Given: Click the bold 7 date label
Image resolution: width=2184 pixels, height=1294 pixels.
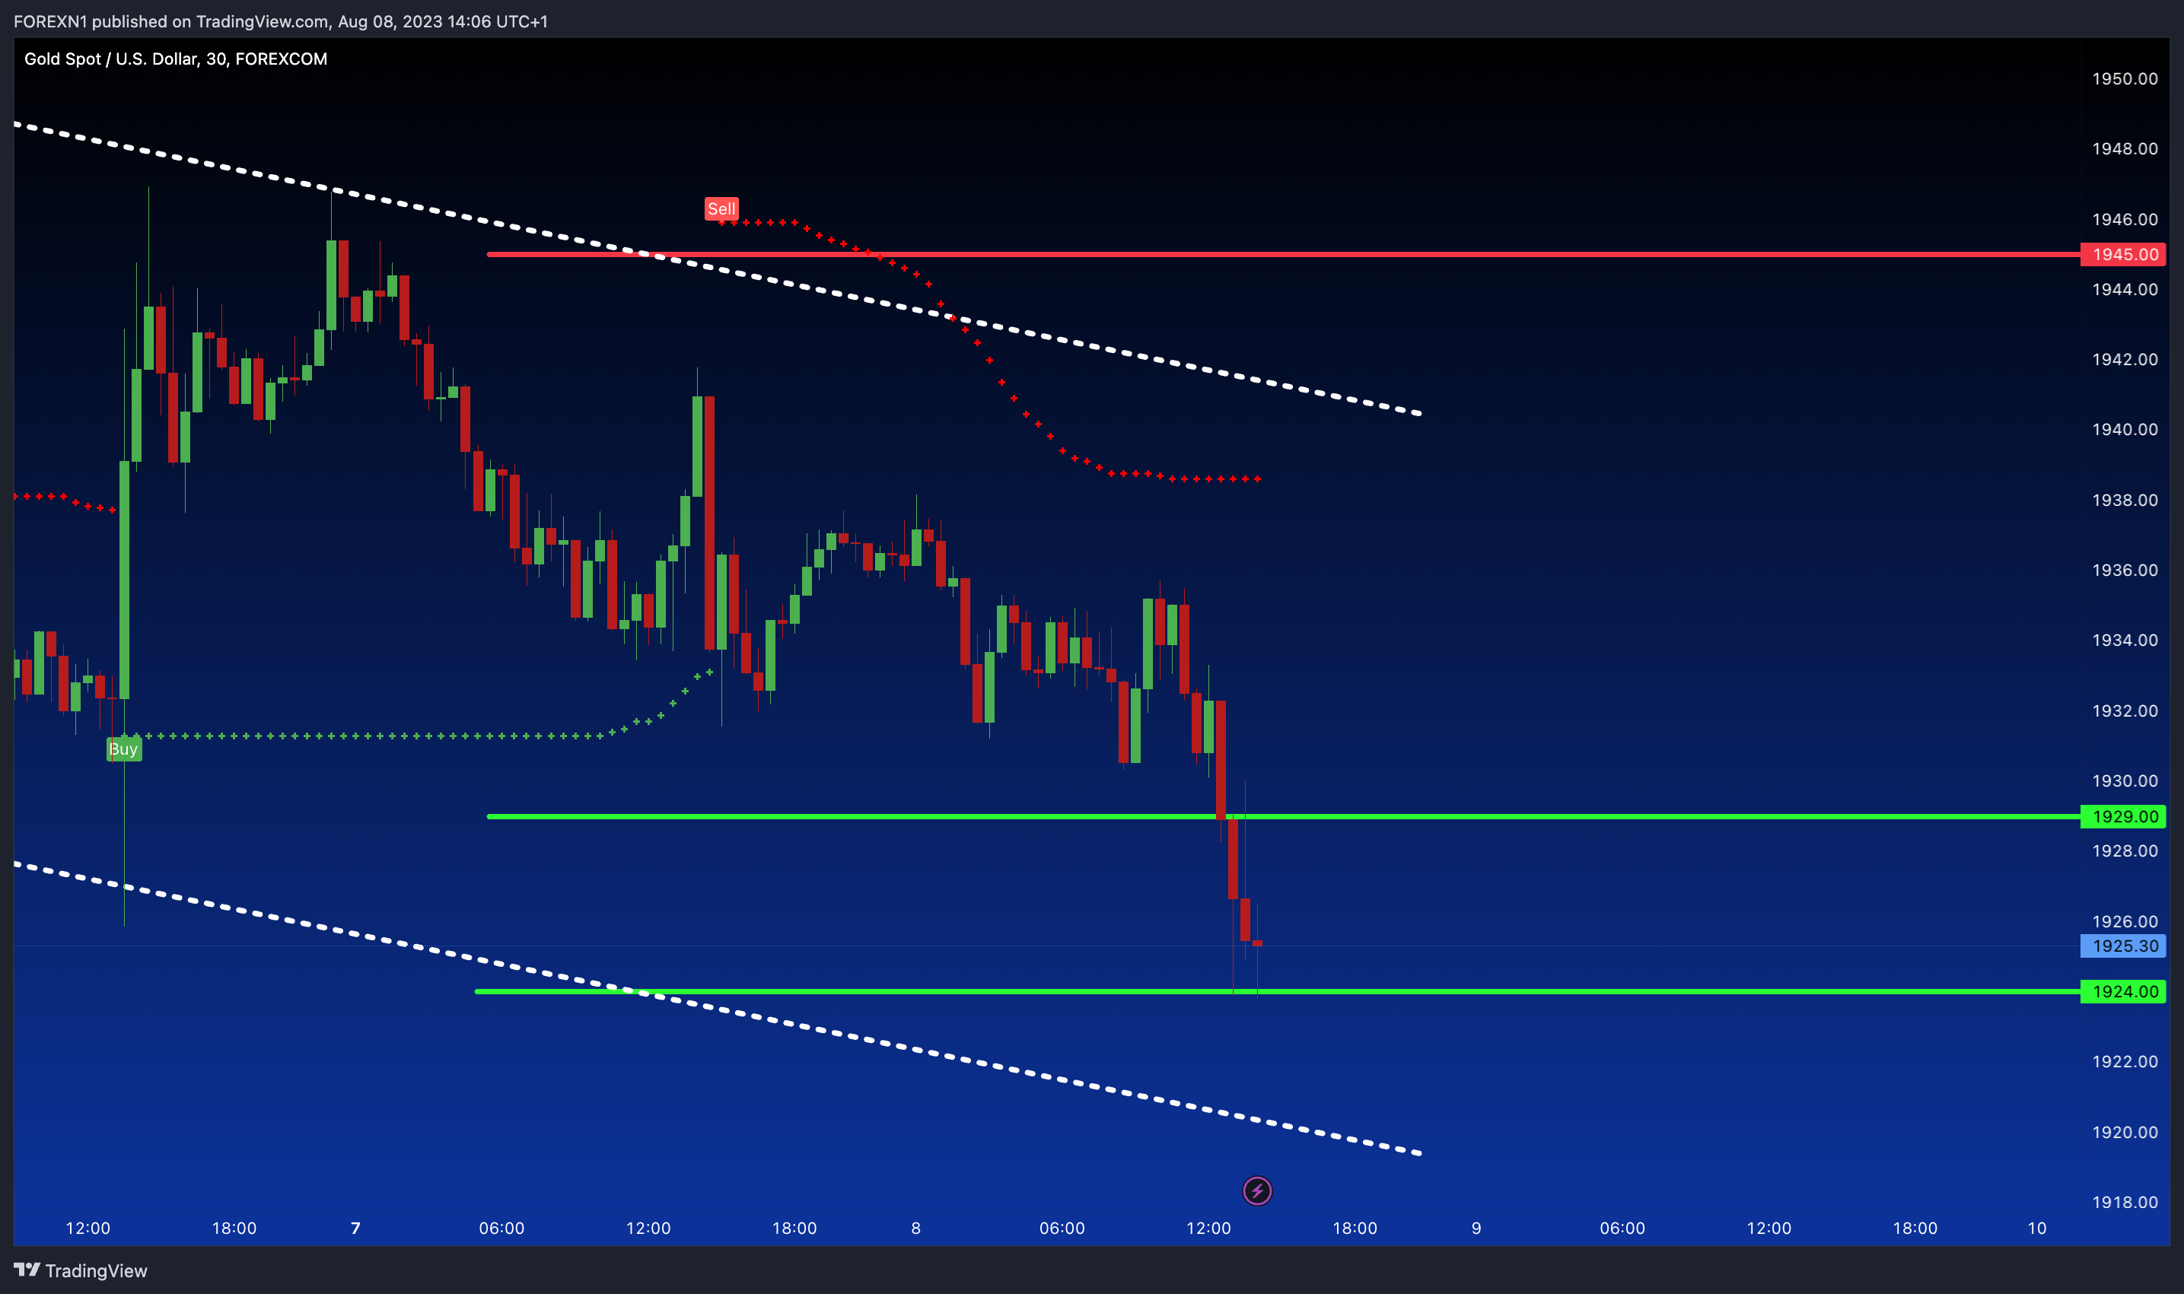Looking at the screenshot, I should [355, 1228].
